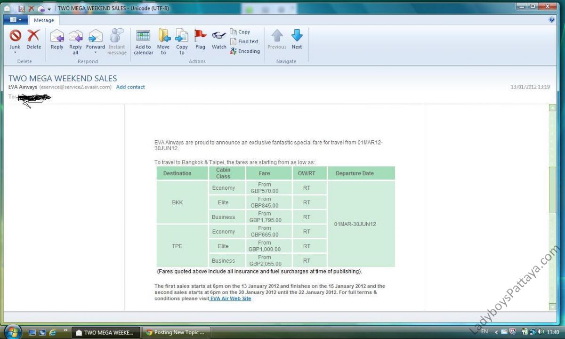The height and width of the screenshot is (339, 565).
Task: Open the blue application menu button
Action: tap(16, 20)
